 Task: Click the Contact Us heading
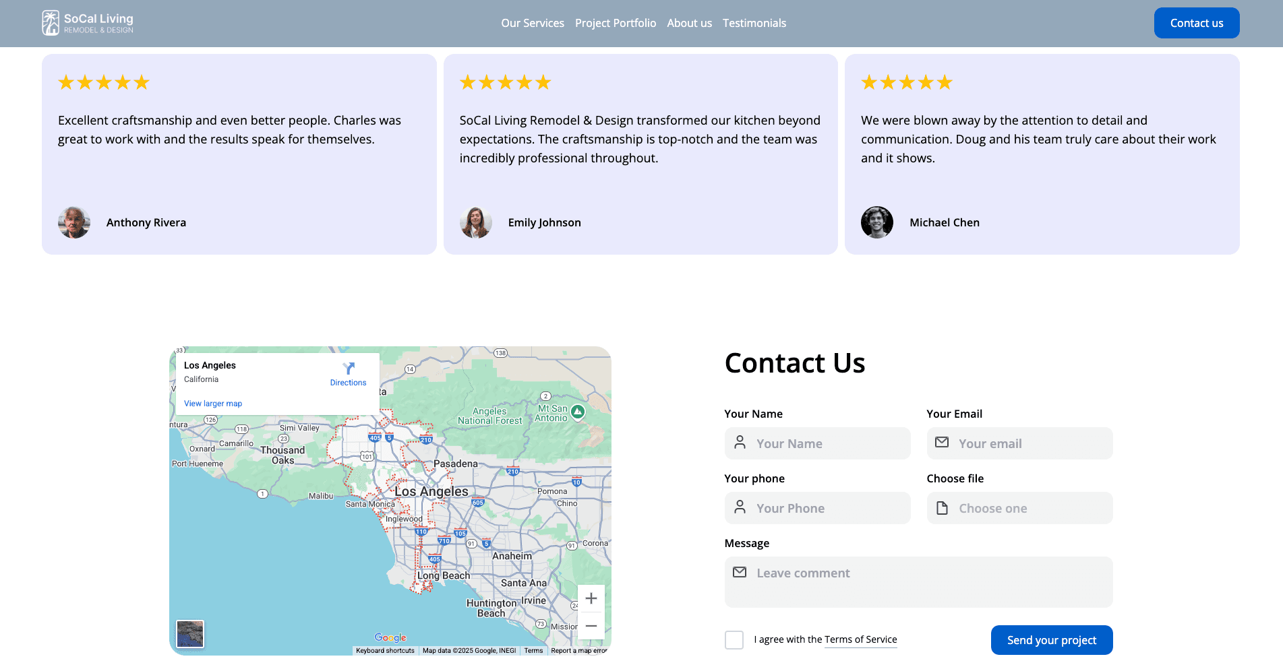click(x=795, y=363)
